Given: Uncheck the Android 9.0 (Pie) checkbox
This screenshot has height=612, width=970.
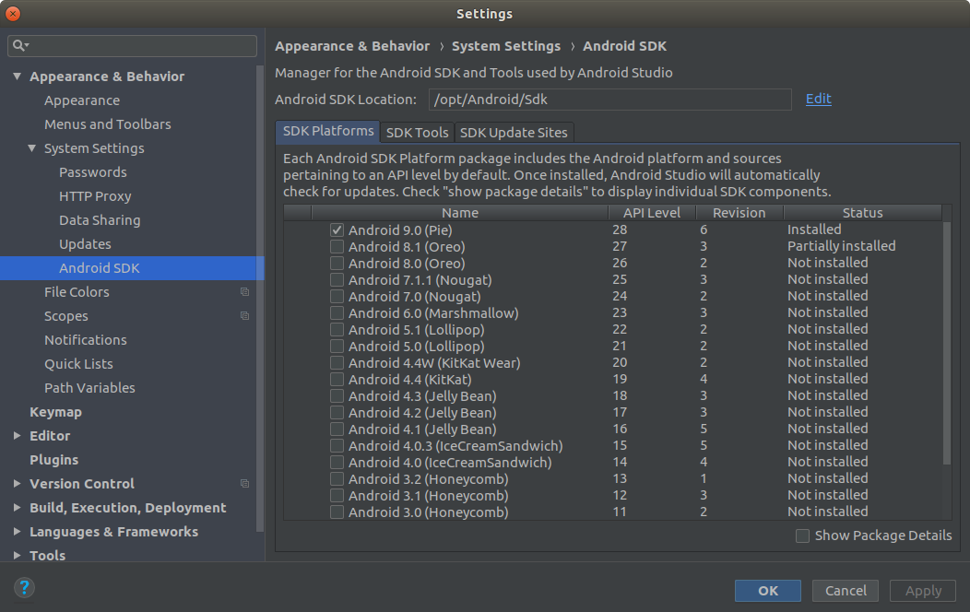Looking at the screenshot, I should click(x=337, y=230).
